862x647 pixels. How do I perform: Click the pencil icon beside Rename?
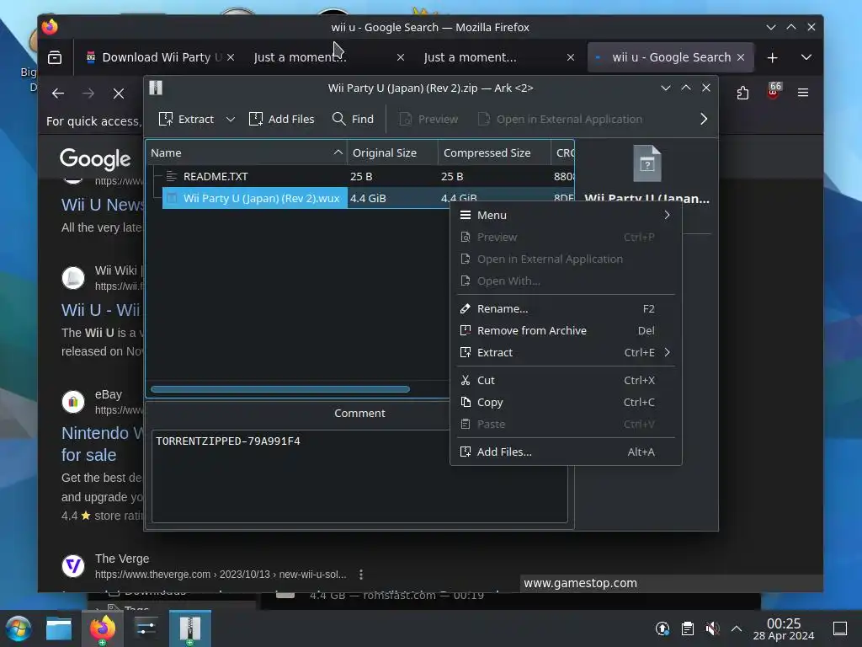(x=465, y=308)
